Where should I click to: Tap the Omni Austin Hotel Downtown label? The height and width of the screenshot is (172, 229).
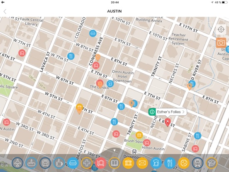122,76
